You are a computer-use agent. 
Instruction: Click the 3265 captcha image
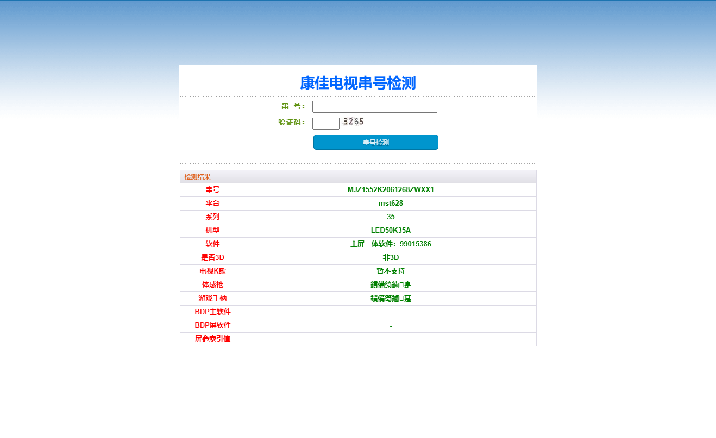(354, 122)
